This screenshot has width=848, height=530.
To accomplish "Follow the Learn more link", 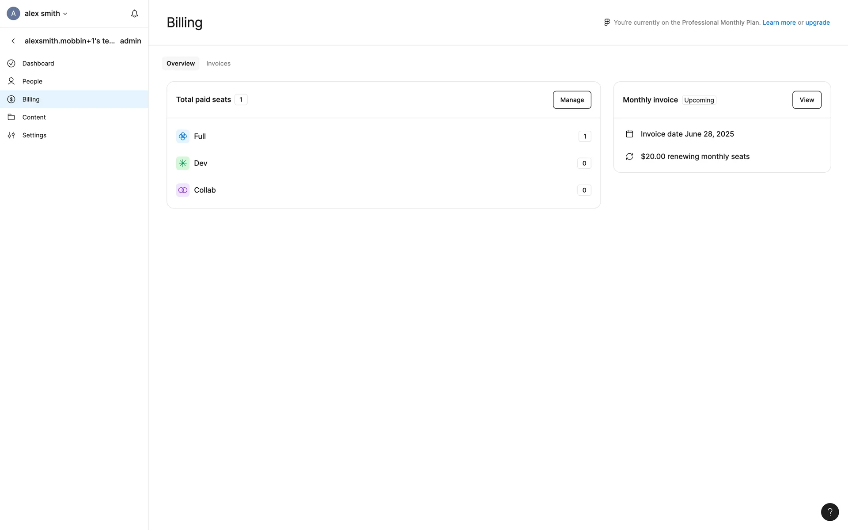I will pos(779,23).
